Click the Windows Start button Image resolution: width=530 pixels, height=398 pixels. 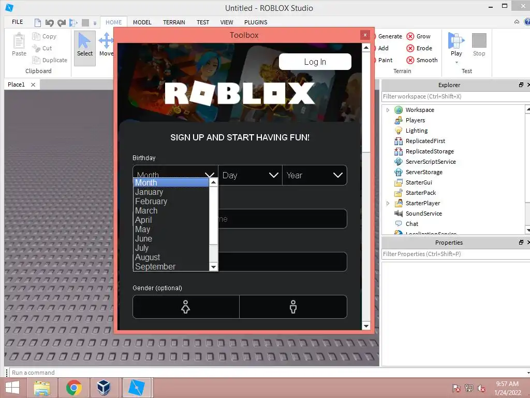coord(12,388)
